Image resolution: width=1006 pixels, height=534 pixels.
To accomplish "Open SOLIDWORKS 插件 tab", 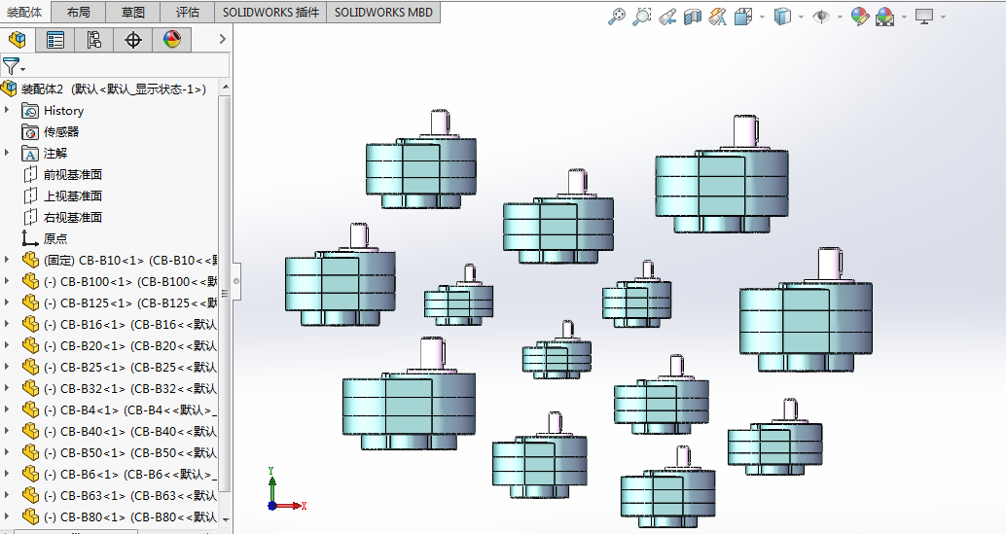I will [x=270, y=13].
